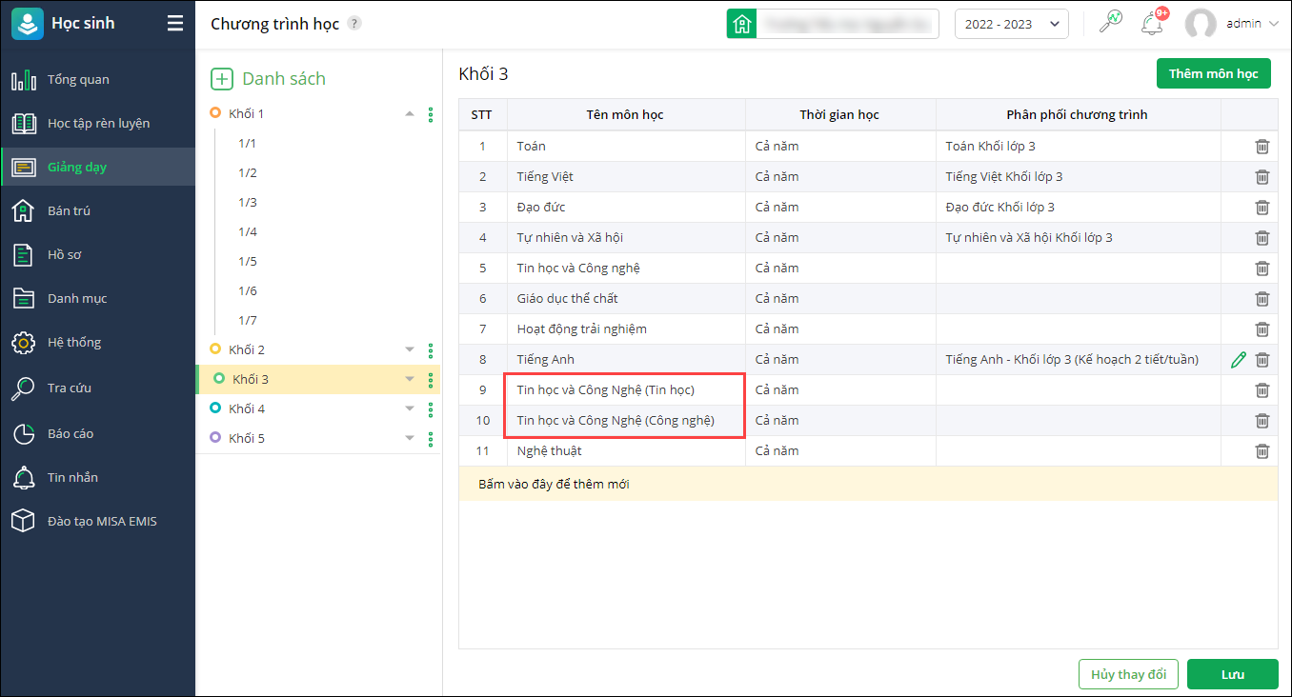
Task: Expand the Khối 2 class list
Action: 410,349
